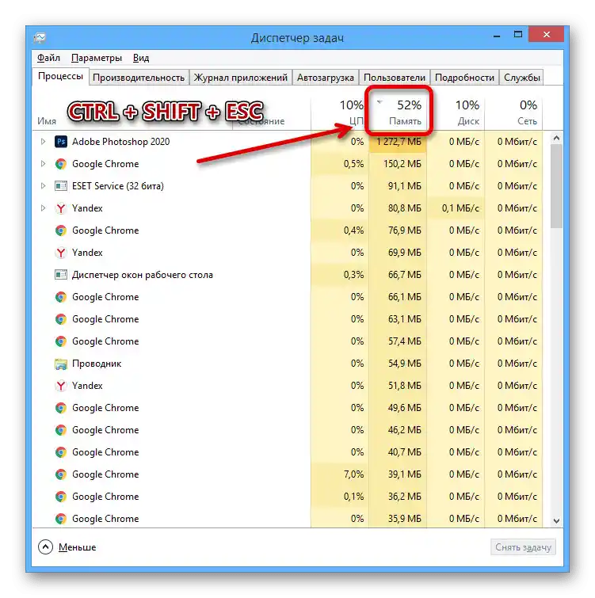595x598 pixels.
Task: Select the Процессы tab
Action: click(x=61, y=76)
